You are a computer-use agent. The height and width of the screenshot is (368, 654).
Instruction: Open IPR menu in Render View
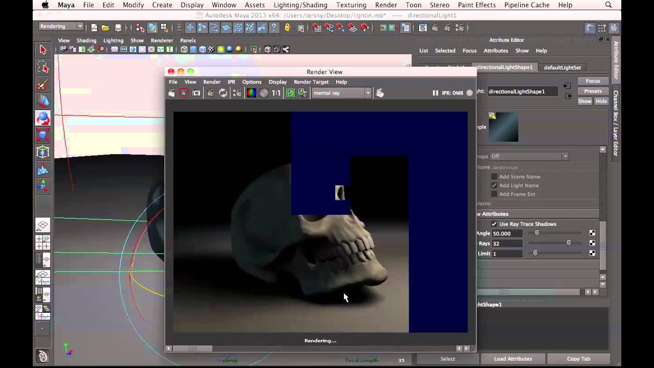(x=231, y=82)
